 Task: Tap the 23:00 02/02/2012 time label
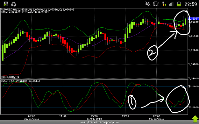tap(156, 117)
